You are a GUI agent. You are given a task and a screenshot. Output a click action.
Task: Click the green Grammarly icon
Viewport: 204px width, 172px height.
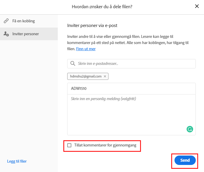[190, 129]
